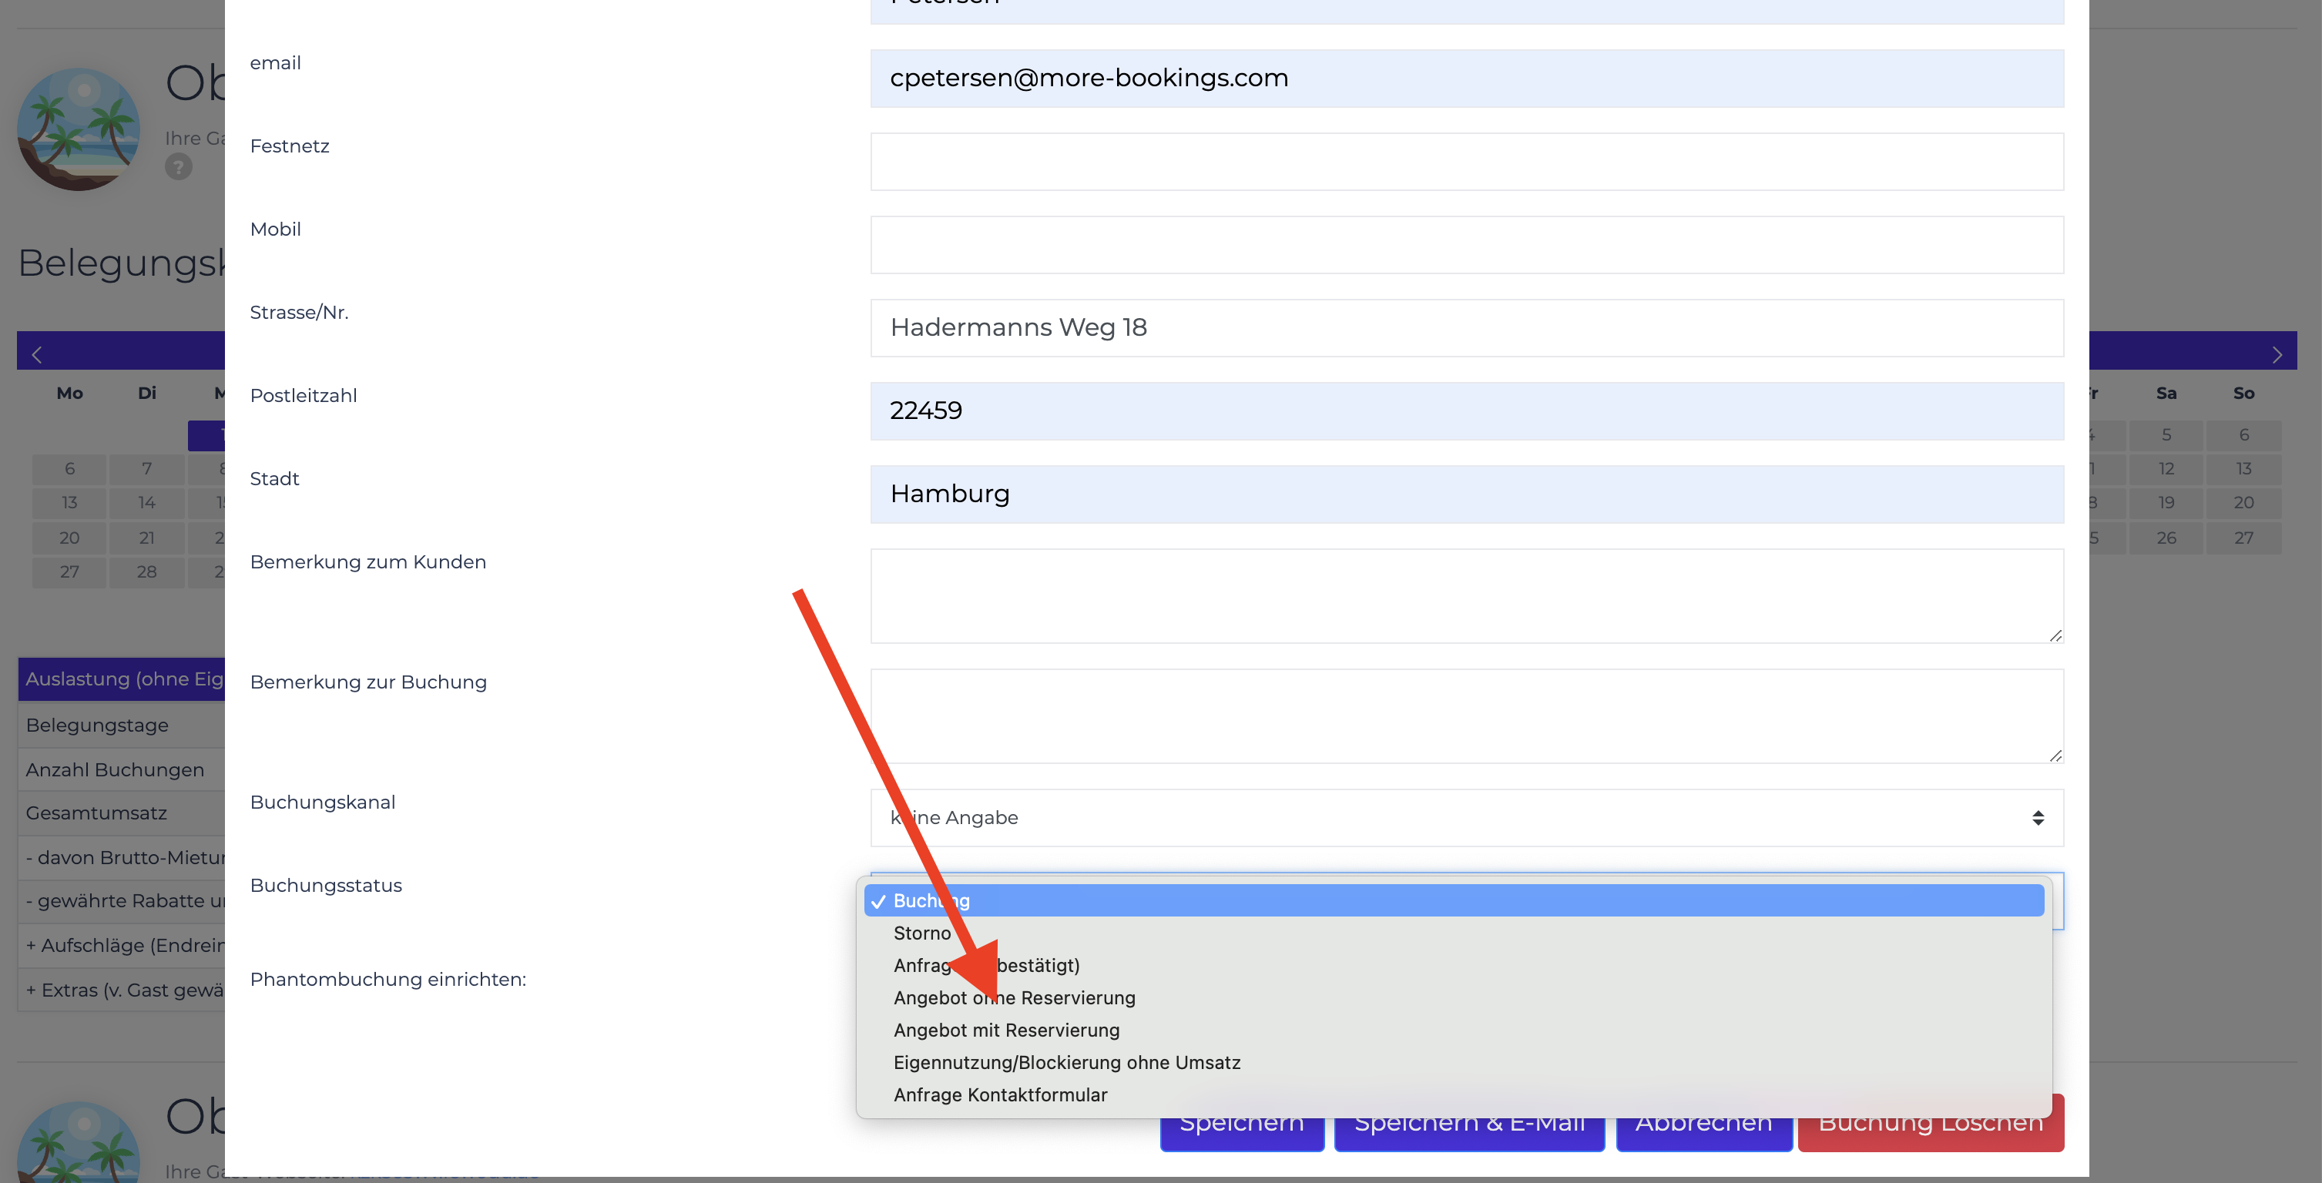This screenshot has width=2322, height=1183.
Task: Click the Bemerkung zur Buchung textarea
Action: tap(1467, 715)
